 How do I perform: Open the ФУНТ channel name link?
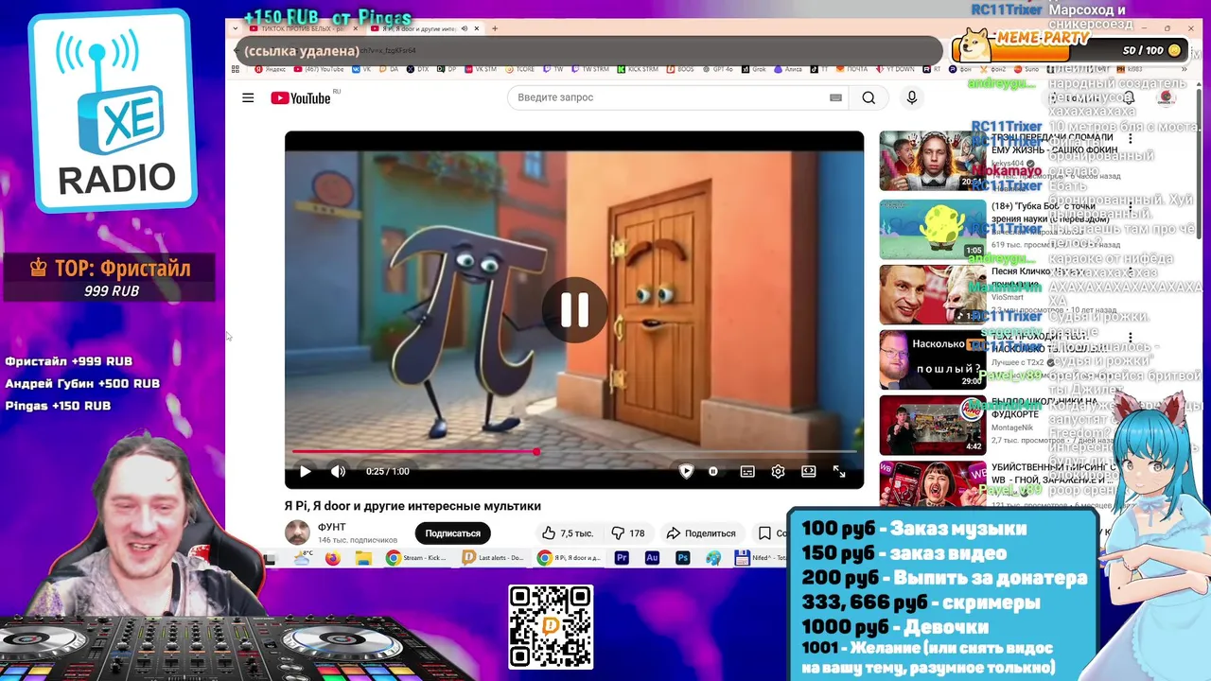[x=332, y=527]
